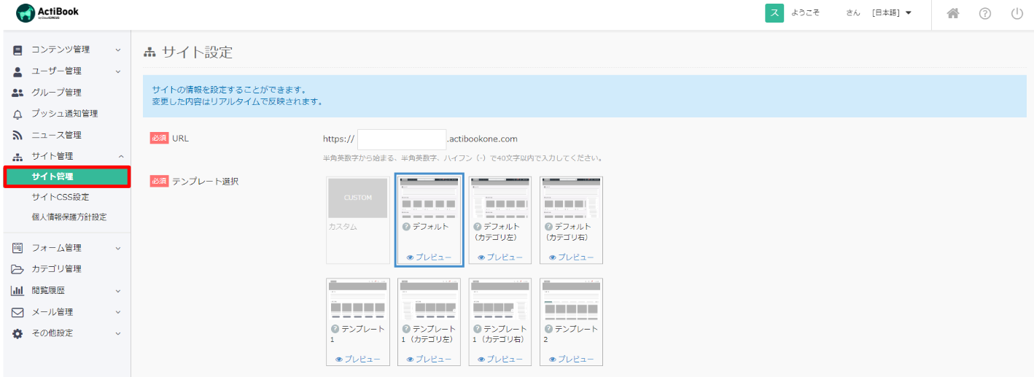This screenshot has height=377, width=1034.
Task: Click the green ス user avatar
Action: [774, 12]
